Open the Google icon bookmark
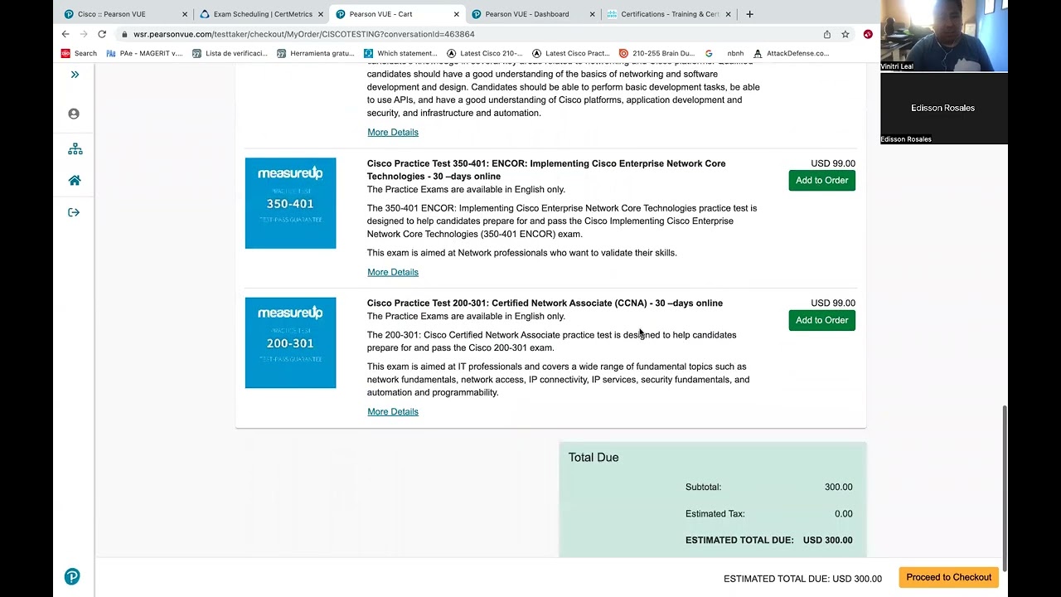The width and height of the screenshot is (1061, 597). click(709, 53)
